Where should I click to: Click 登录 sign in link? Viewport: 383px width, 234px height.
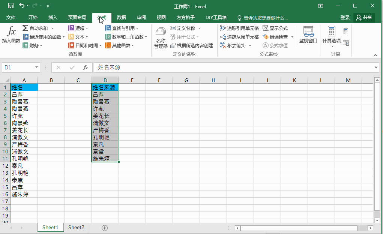click(x=345, y=18)
